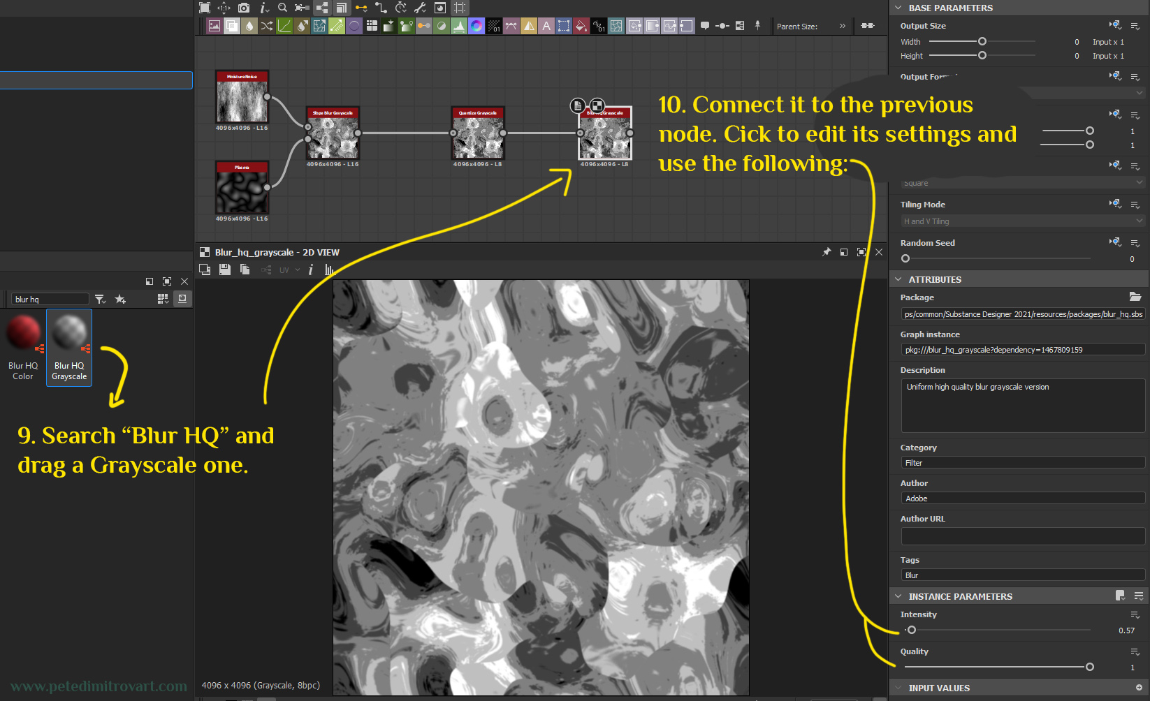Click the document badge on Blur HQ node
This screenshot has height=701, width=1150.
click(578, 105)
